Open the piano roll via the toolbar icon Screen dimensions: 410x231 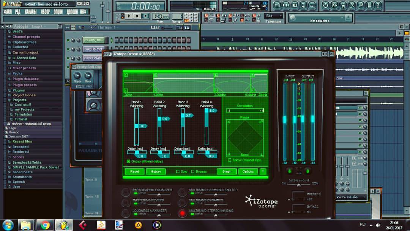pos(295,5)
